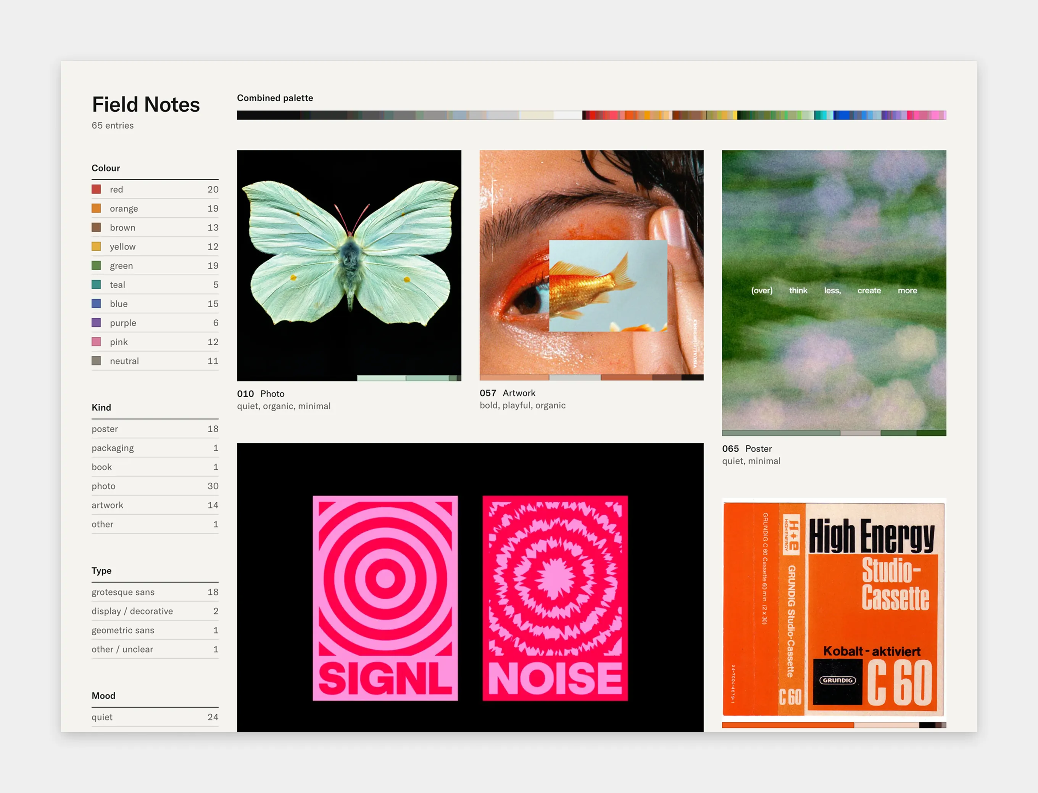The width and height of the screenshot is (1038, 793).
Task: Filter Type by grotesque sans
Action: pyautogui.click(x=155, y=592)
